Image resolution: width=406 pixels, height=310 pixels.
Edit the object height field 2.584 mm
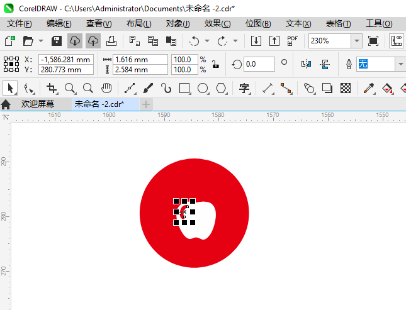[x=140, y=70]
